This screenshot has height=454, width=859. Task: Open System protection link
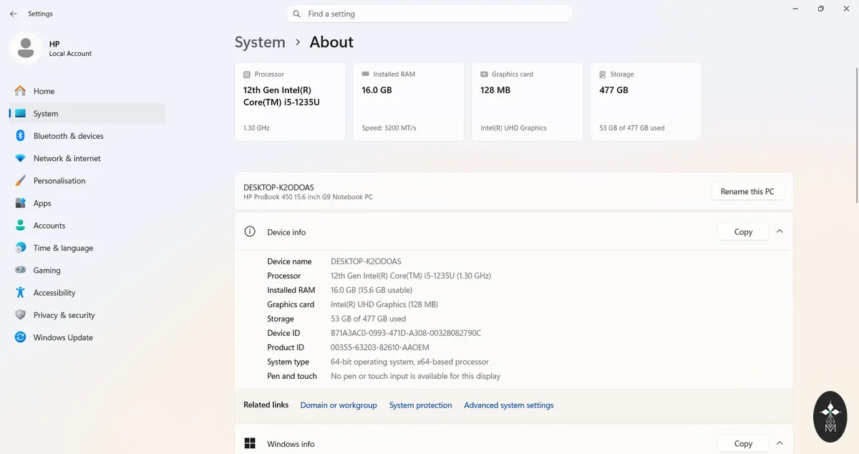420,405
